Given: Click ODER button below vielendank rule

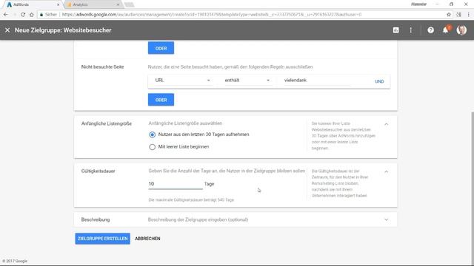Looking at the screenshot, I should point(161,100).
